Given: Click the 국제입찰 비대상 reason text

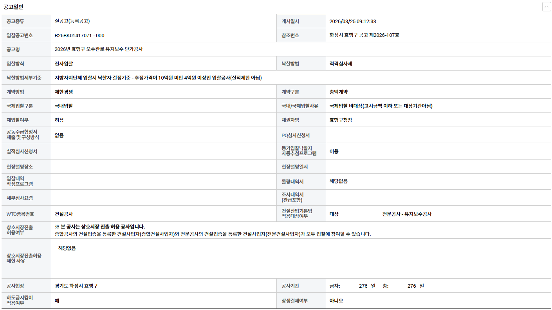Looking at the screenshot, I should coord(381,106).
